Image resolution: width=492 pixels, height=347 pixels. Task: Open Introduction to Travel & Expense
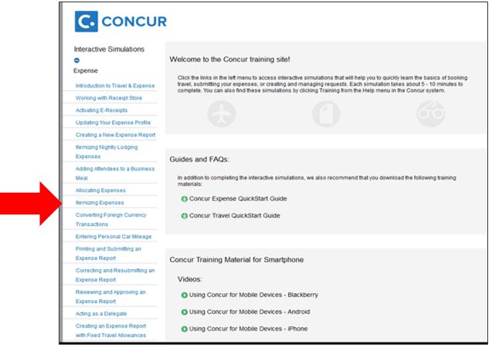[115, 86]
